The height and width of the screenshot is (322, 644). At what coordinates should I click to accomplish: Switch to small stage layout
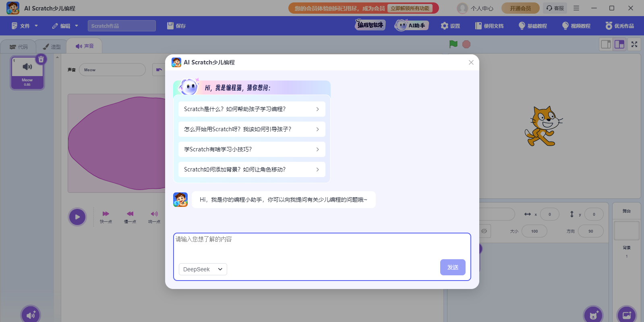606,44
